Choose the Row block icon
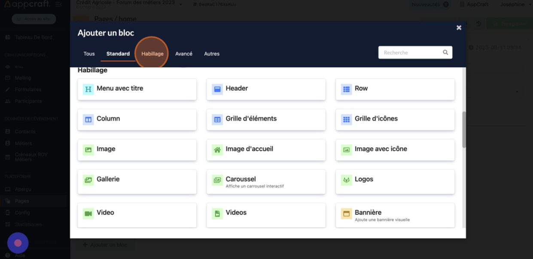The height and width of the screenshot is (259, 533). click(x=346, y=89)
